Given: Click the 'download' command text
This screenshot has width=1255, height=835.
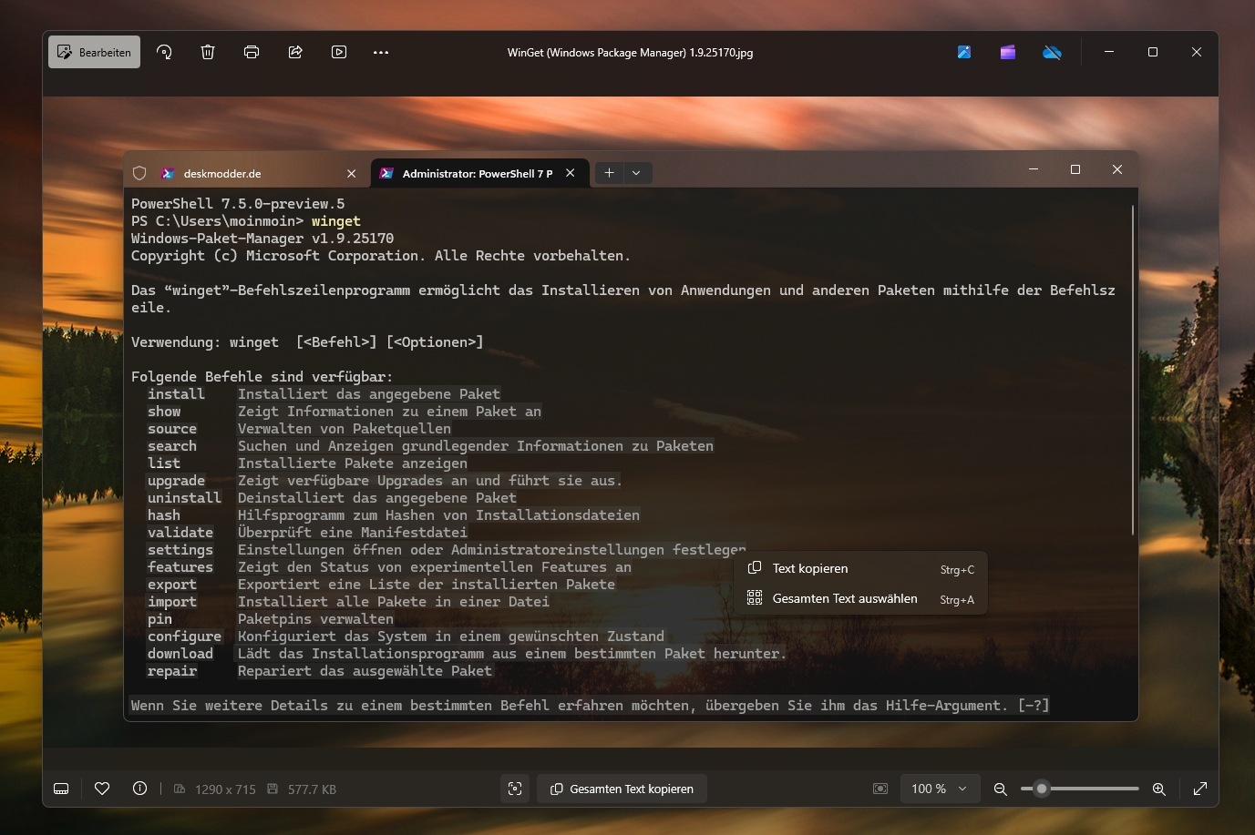Looking at the screenshot, I should click(180, 654).
